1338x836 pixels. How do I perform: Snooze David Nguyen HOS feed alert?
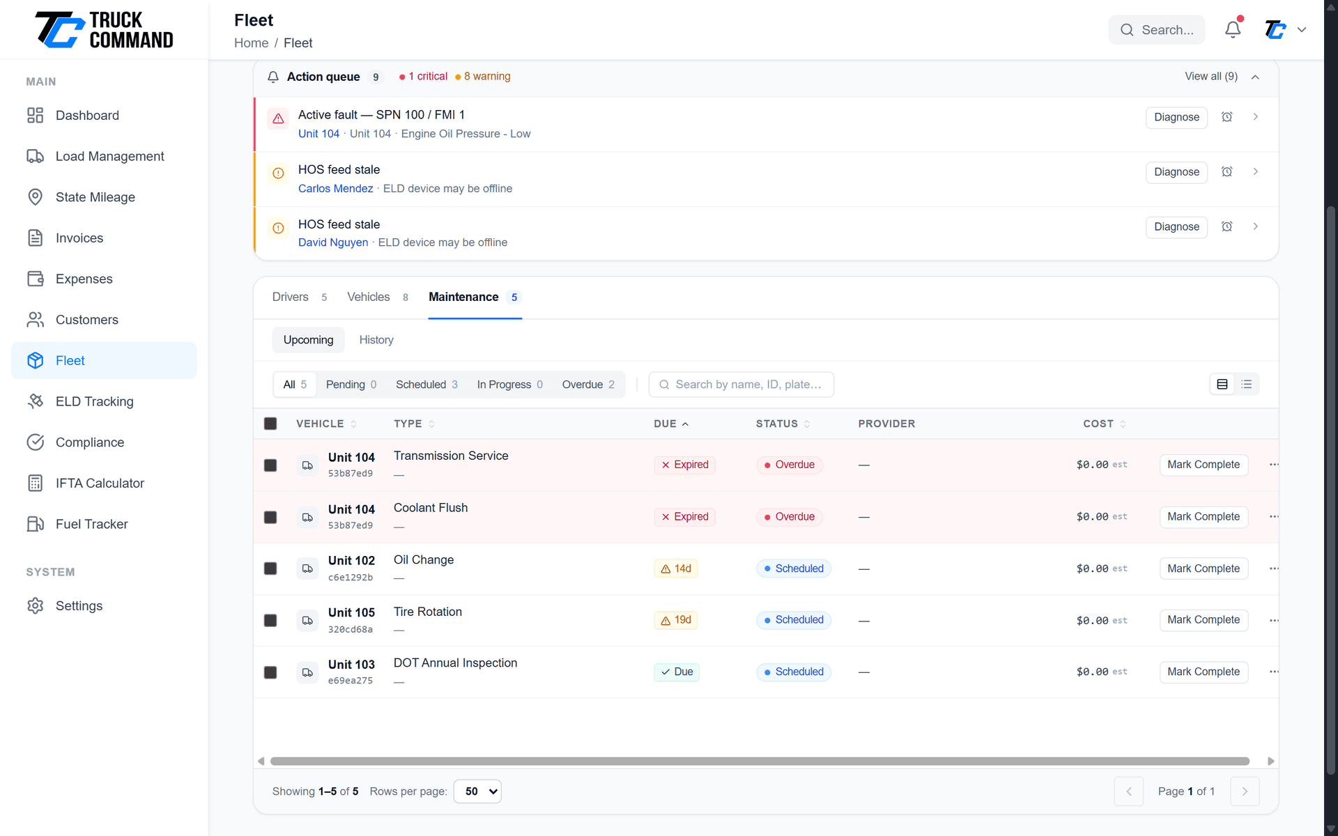1226,226
